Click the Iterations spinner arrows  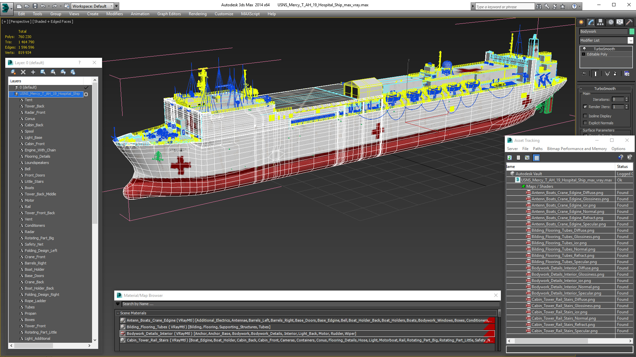click(x=626, y=99)
